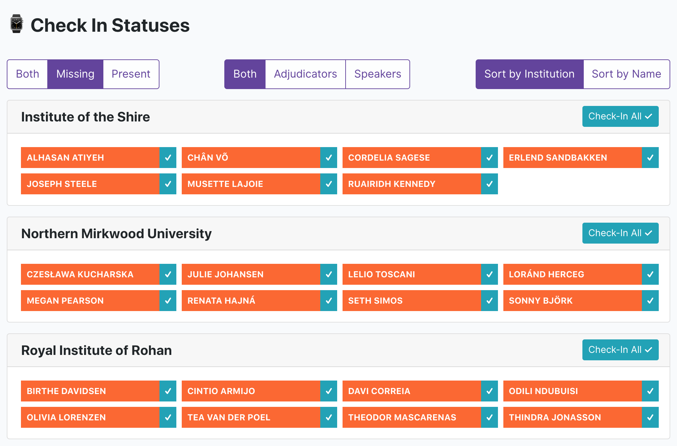Image resolution: width=677 pixels, height=446 pixels.
Task: Check in Alhasan Atiyeh using checkmark icon
Action: pos(168,158)
